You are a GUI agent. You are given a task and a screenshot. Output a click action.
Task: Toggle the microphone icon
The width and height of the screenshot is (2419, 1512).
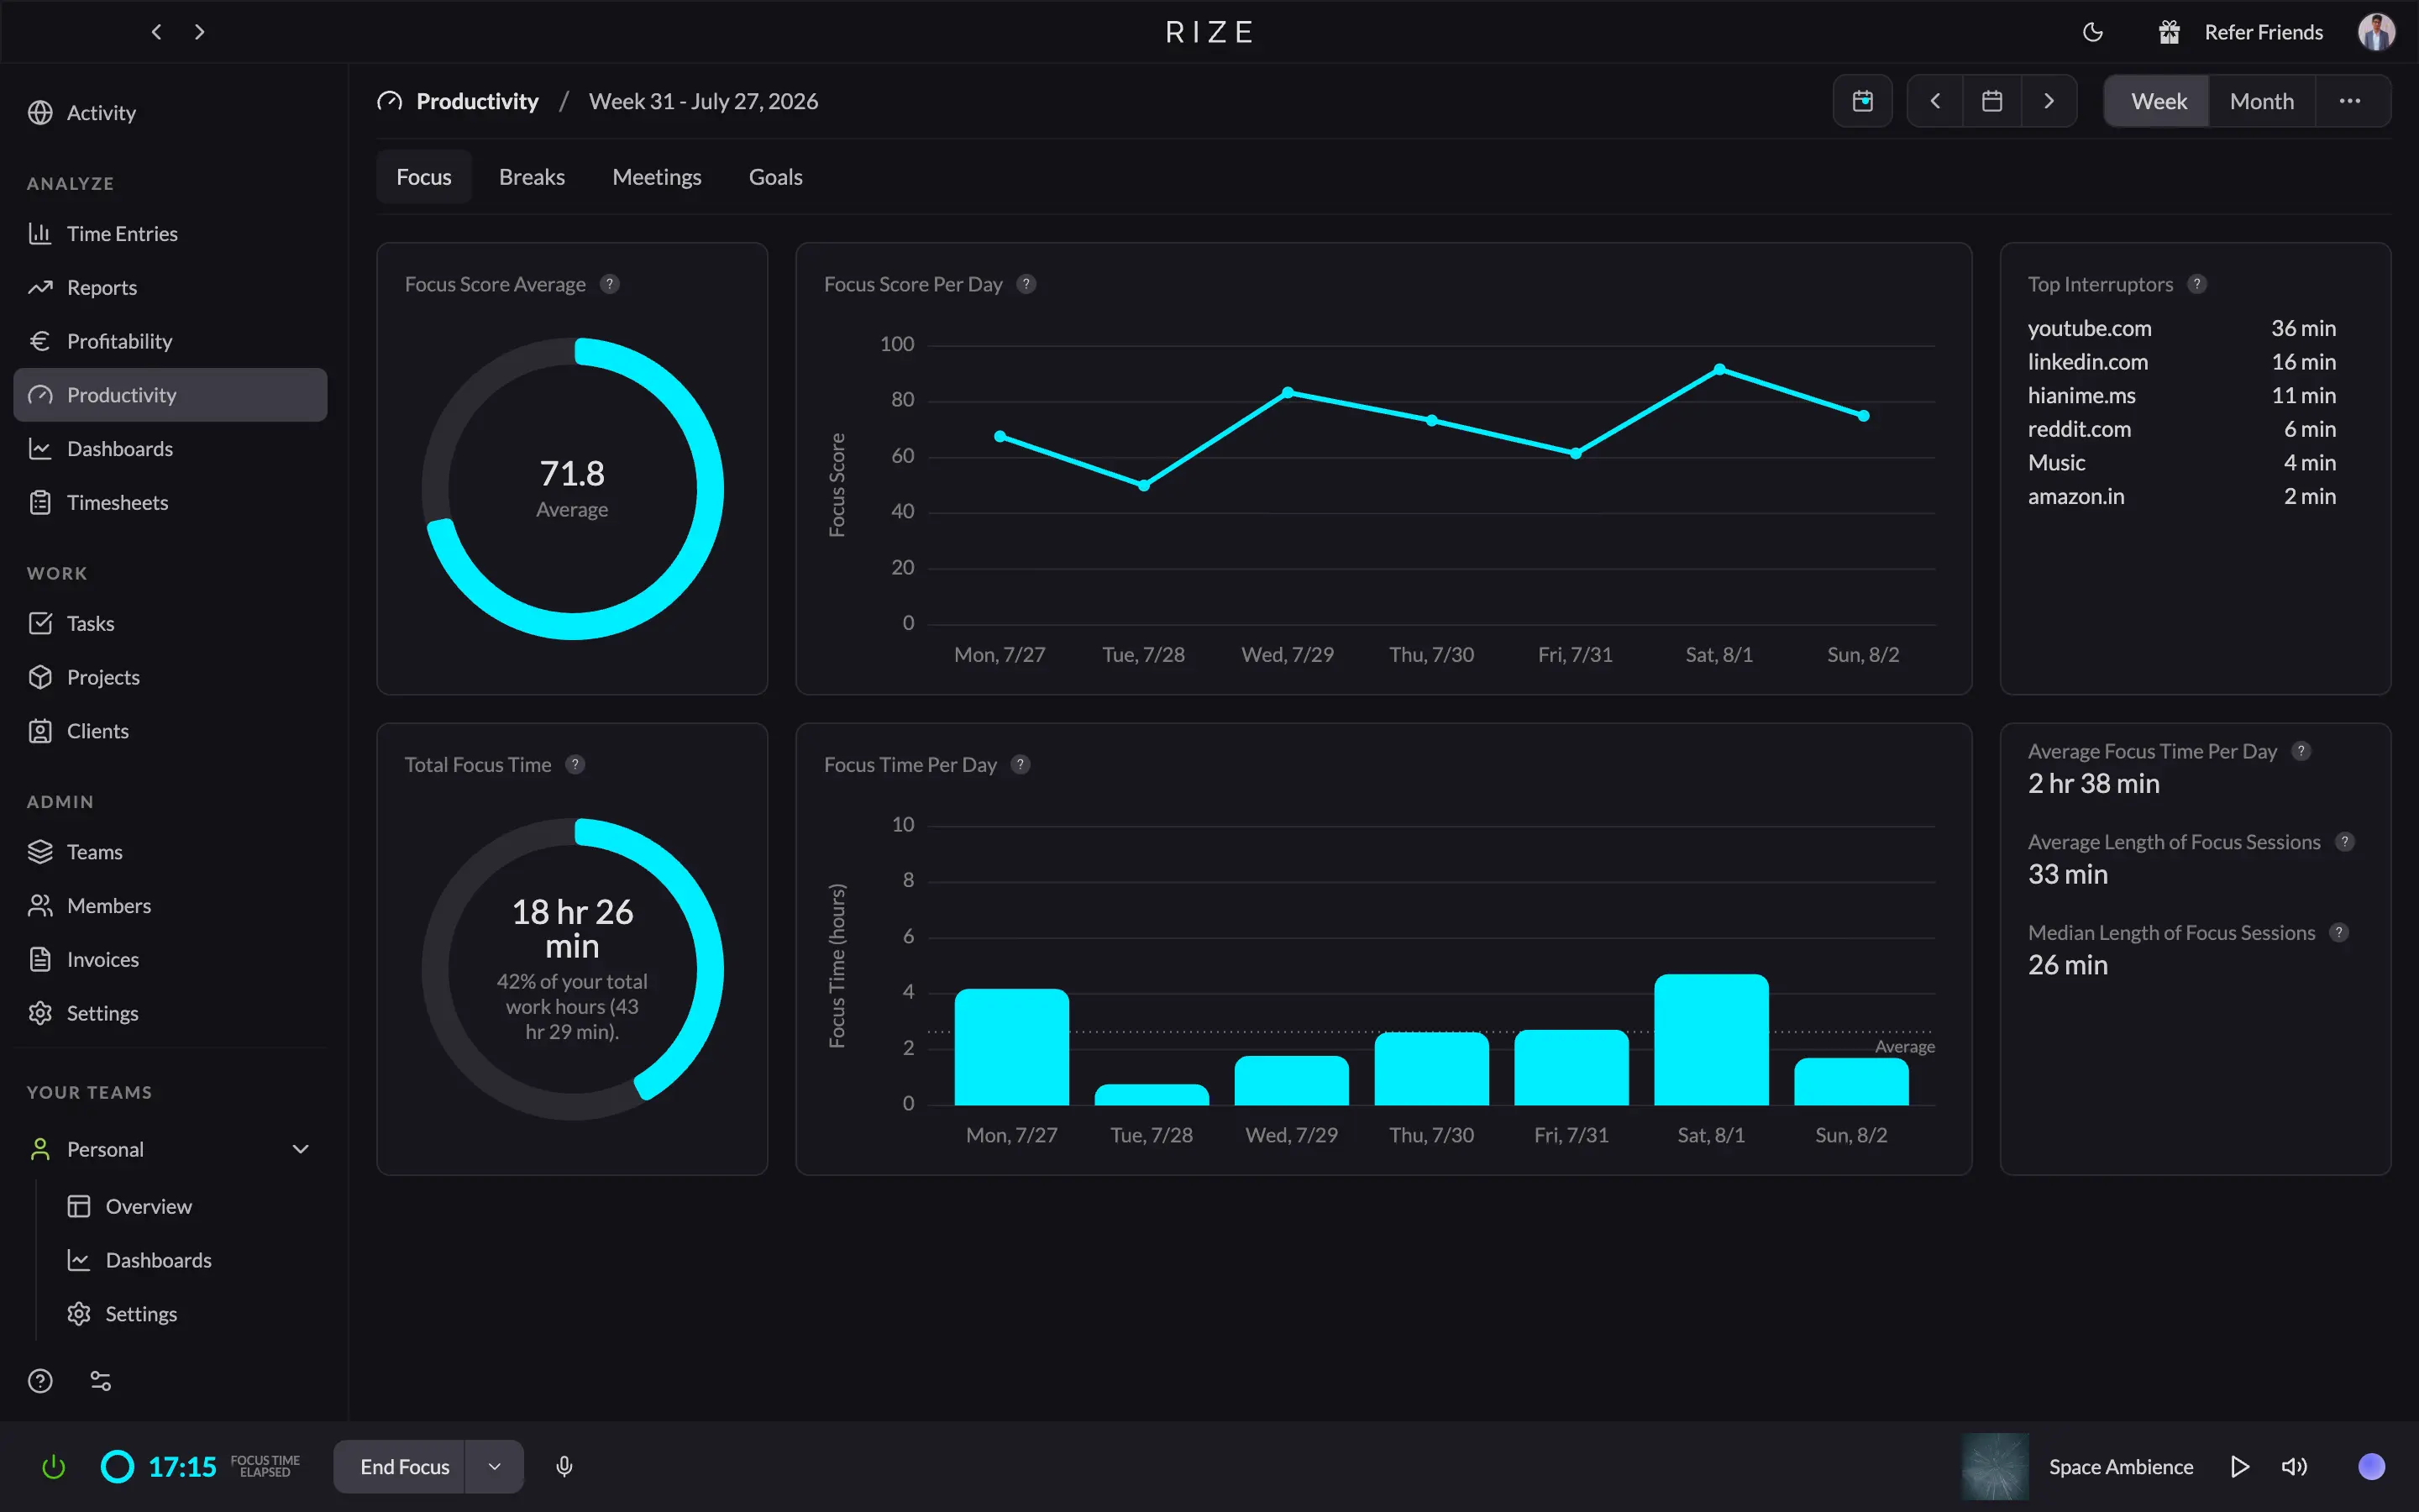click(564, 1467)
